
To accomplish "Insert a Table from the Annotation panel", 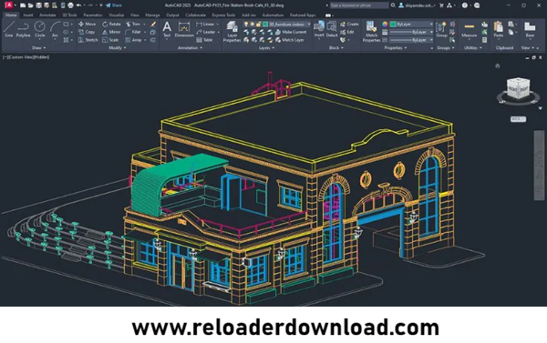I will pos(204,40).
